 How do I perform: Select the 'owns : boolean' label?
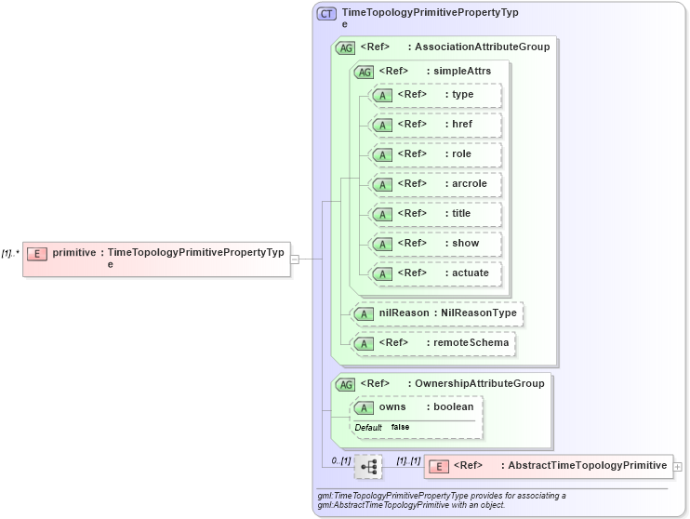(427, 406)
